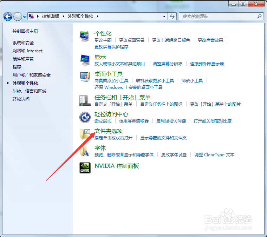Click 调整 ClearType 文本 link

(x=214, y=154)
